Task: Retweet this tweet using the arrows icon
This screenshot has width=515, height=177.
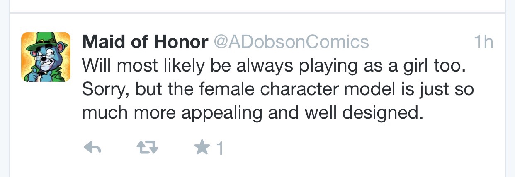Action: 147,148
